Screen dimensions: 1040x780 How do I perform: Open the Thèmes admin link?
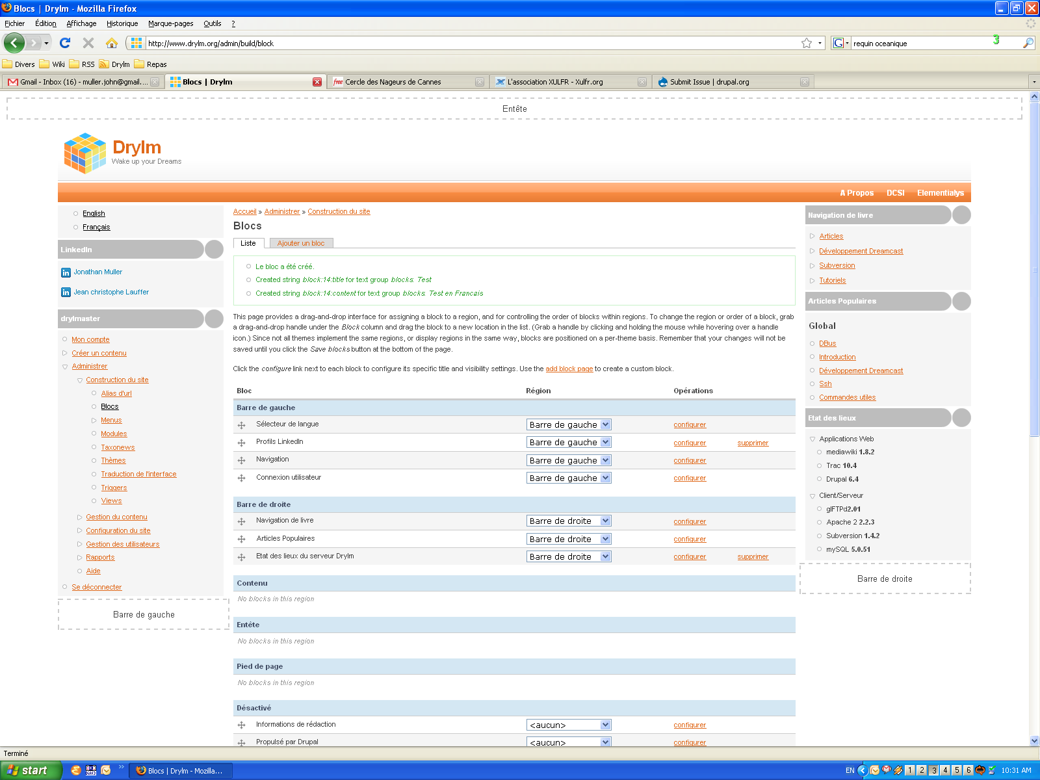(x=113, y=461)
